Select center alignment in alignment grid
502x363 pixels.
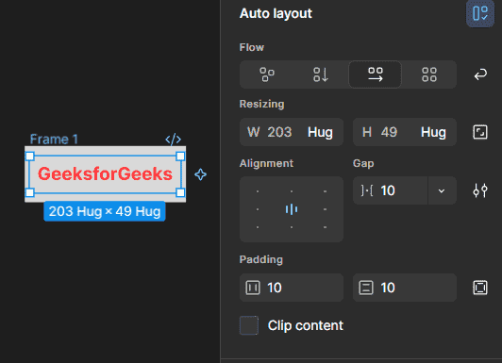point(292,209)
